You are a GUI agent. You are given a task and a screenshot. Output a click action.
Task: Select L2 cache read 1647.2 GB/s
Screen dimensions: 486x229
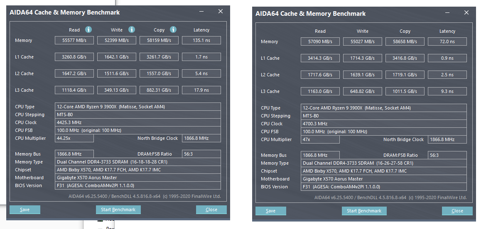[x=74, y=73]
